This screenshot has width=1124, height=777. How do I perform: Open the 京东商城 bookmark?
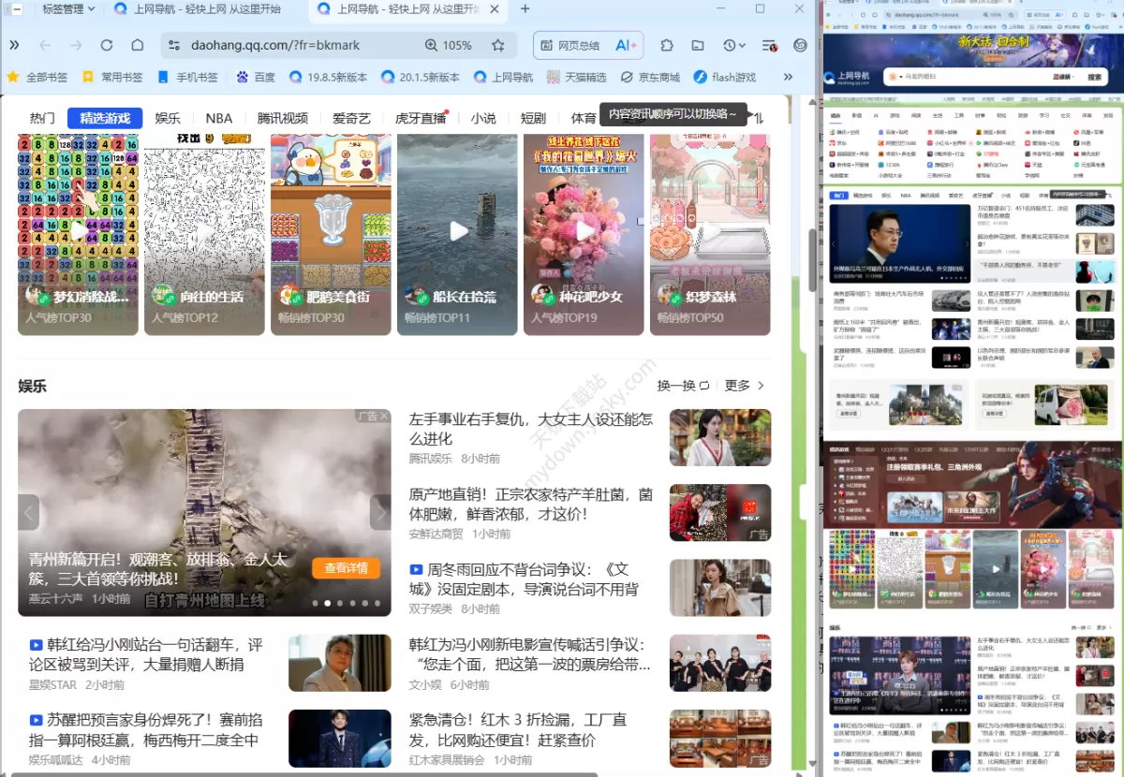pos(650,77)
